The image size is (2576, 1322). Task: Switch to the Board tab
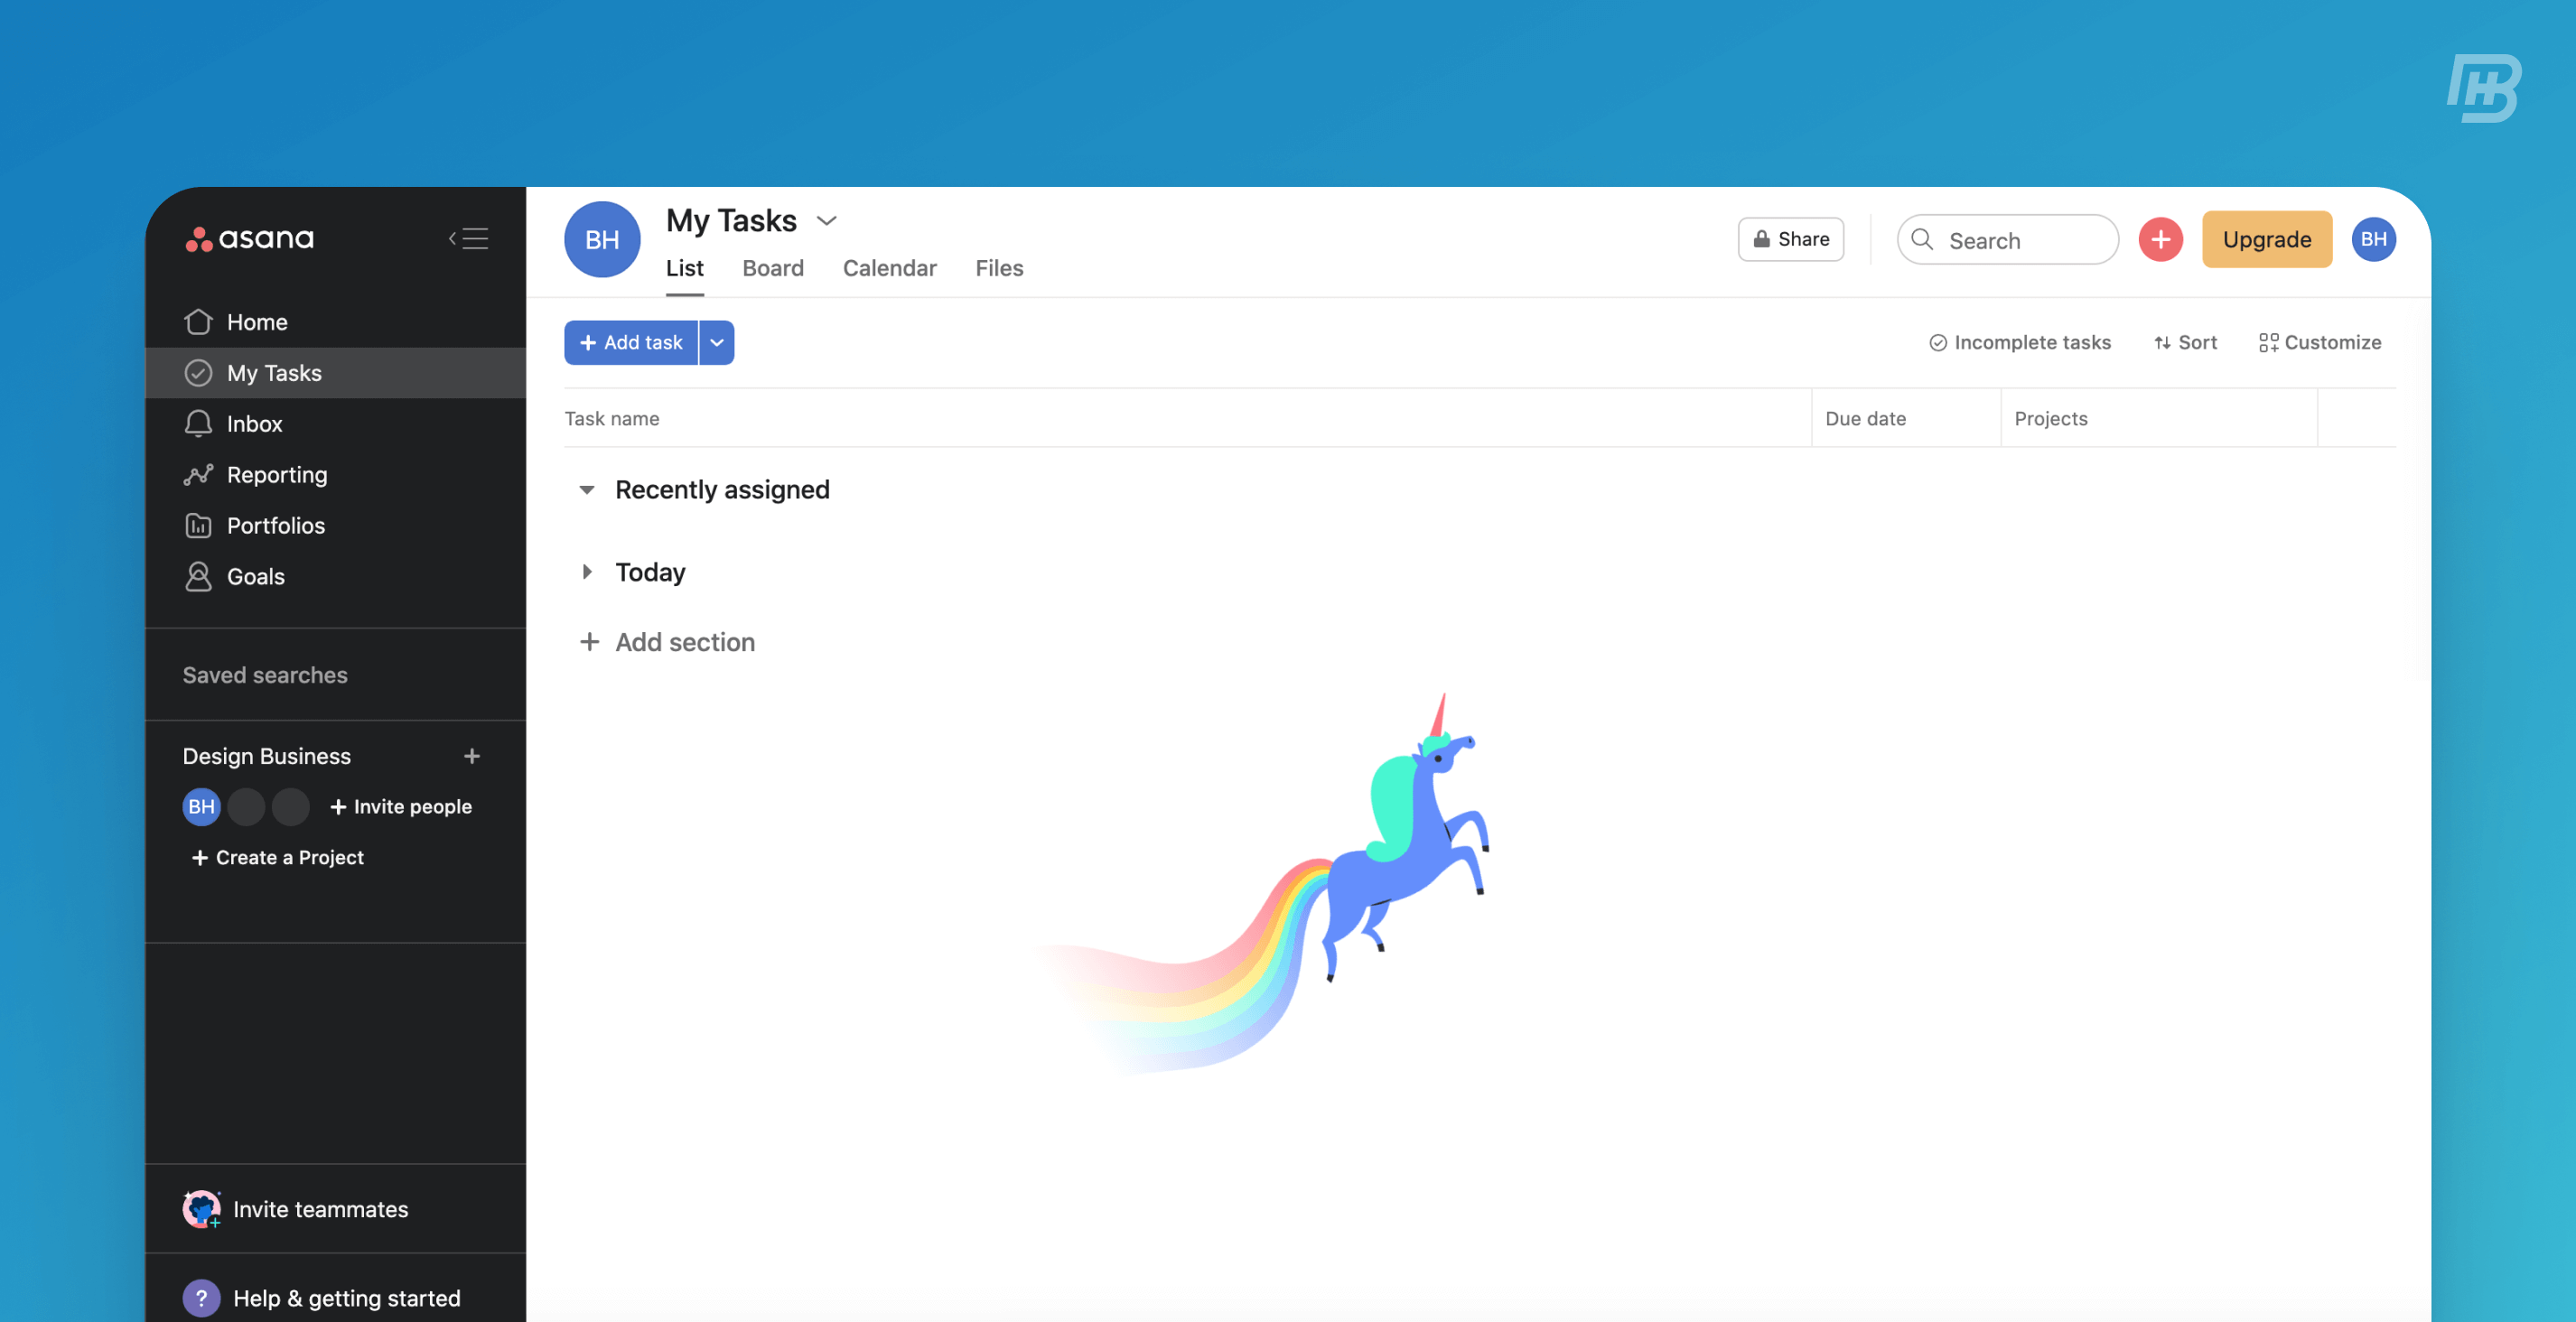773,268
